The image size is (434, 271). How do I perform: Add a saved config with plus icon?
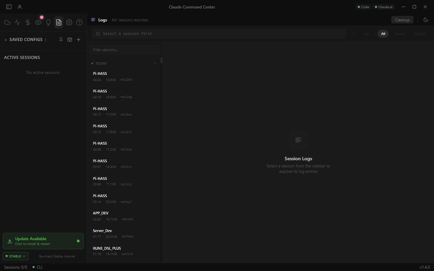point(79,40)
